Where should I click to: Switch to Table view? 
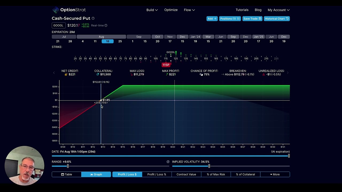(67, 174)
